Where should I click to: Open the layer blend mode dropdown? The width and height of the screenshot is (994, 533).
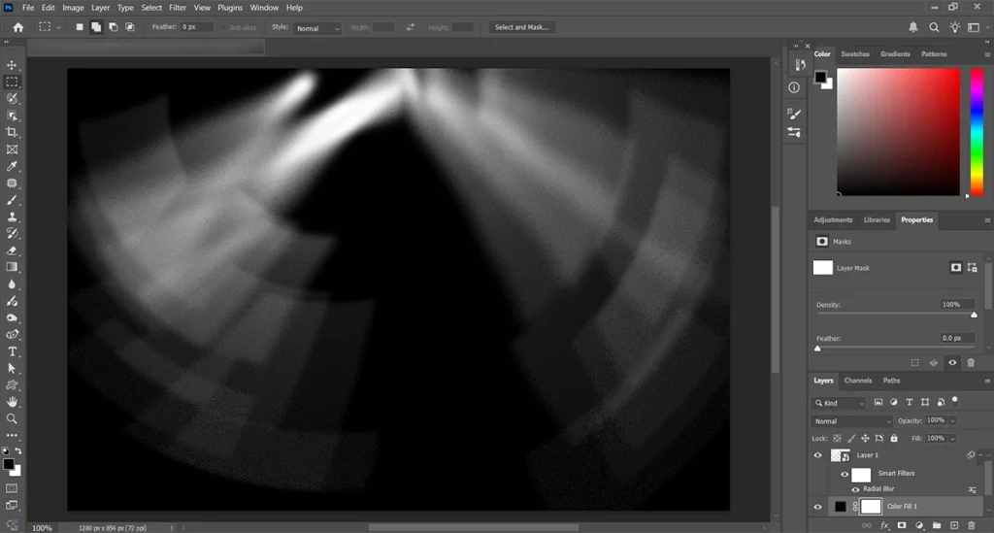tap(852, 421)
